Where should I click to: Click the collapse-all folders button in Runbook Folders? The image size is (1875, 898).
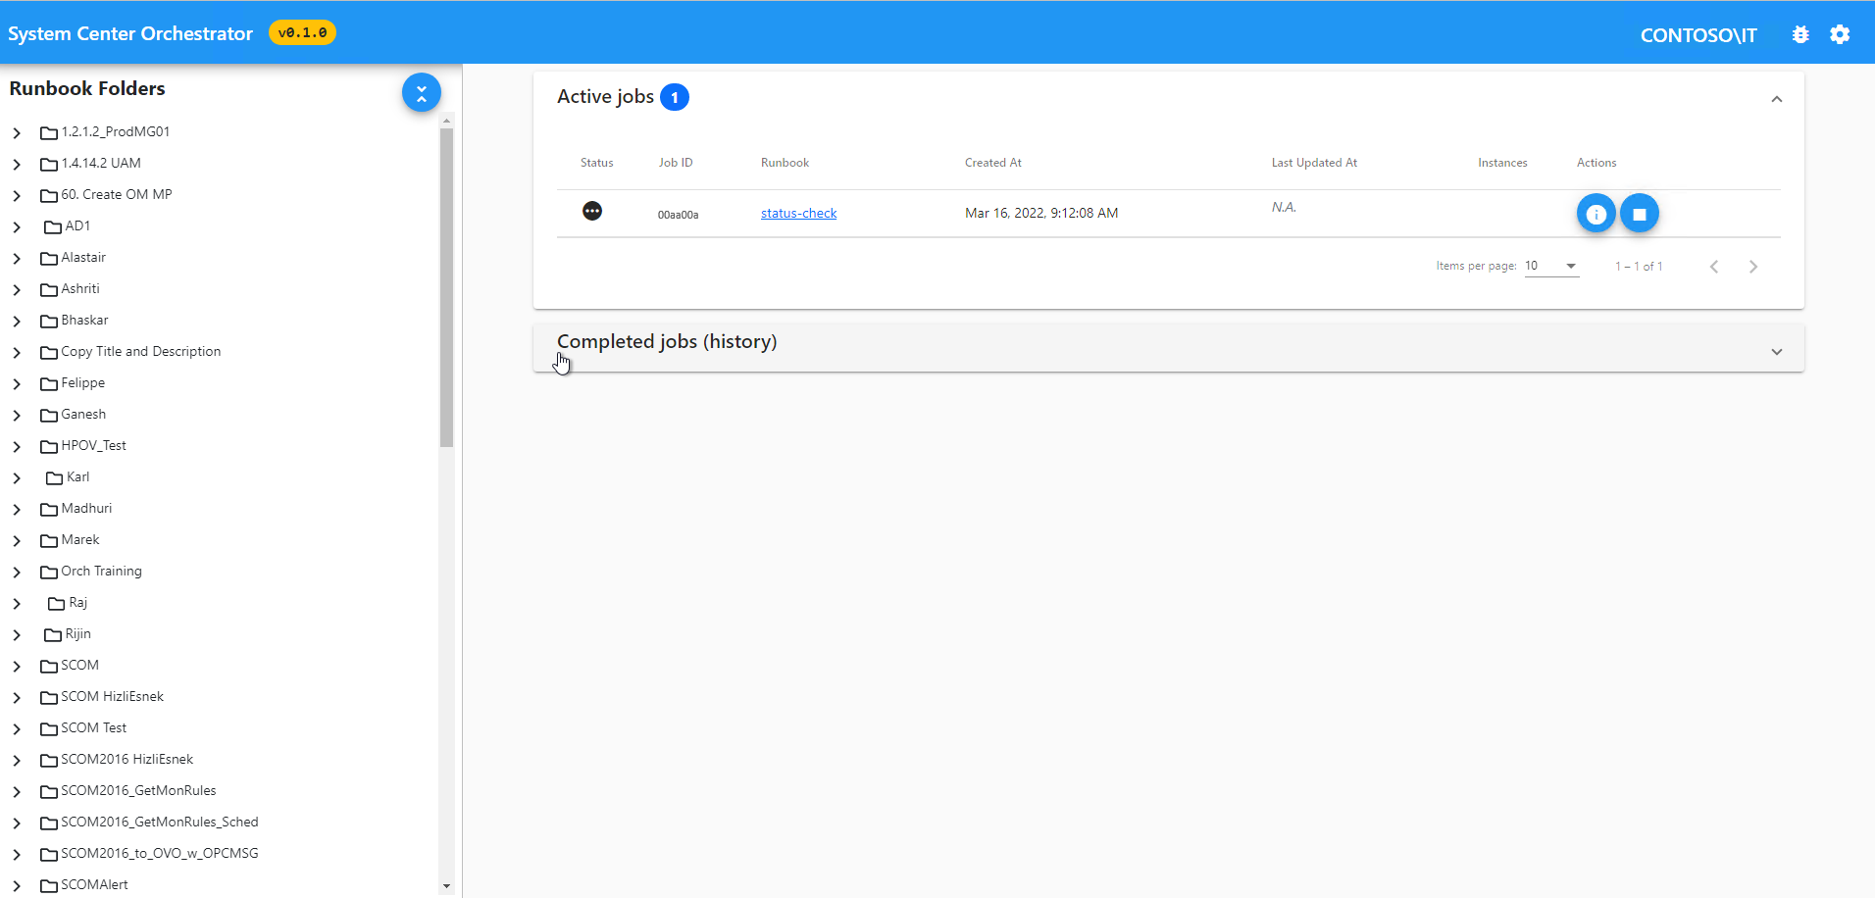pyautogui.click(x=422, y=92)
